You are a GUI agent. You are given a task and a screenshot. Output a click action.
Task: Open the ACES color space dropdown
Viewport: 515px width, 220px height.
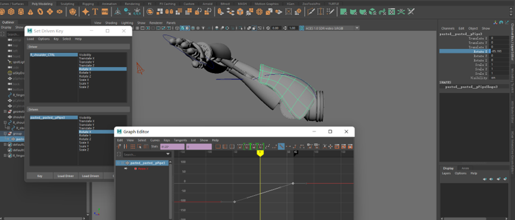click(332, 28)
